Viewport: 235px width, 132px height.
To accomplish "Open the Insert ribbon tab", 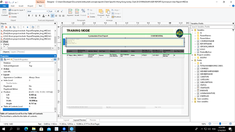I will (x=21, y=6).
